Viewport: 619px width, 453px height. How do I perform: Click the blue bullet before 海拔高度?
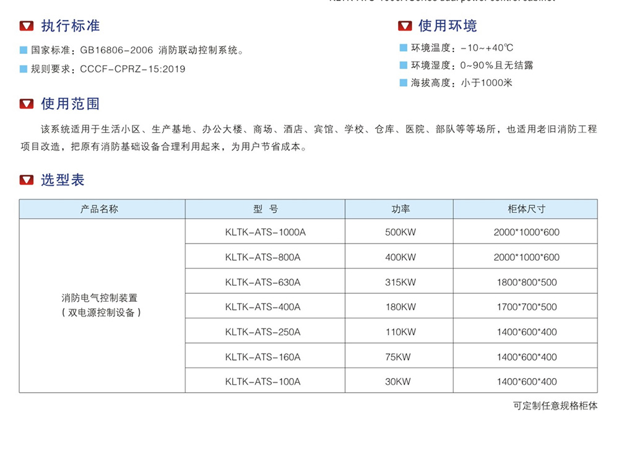click(404, 82)
